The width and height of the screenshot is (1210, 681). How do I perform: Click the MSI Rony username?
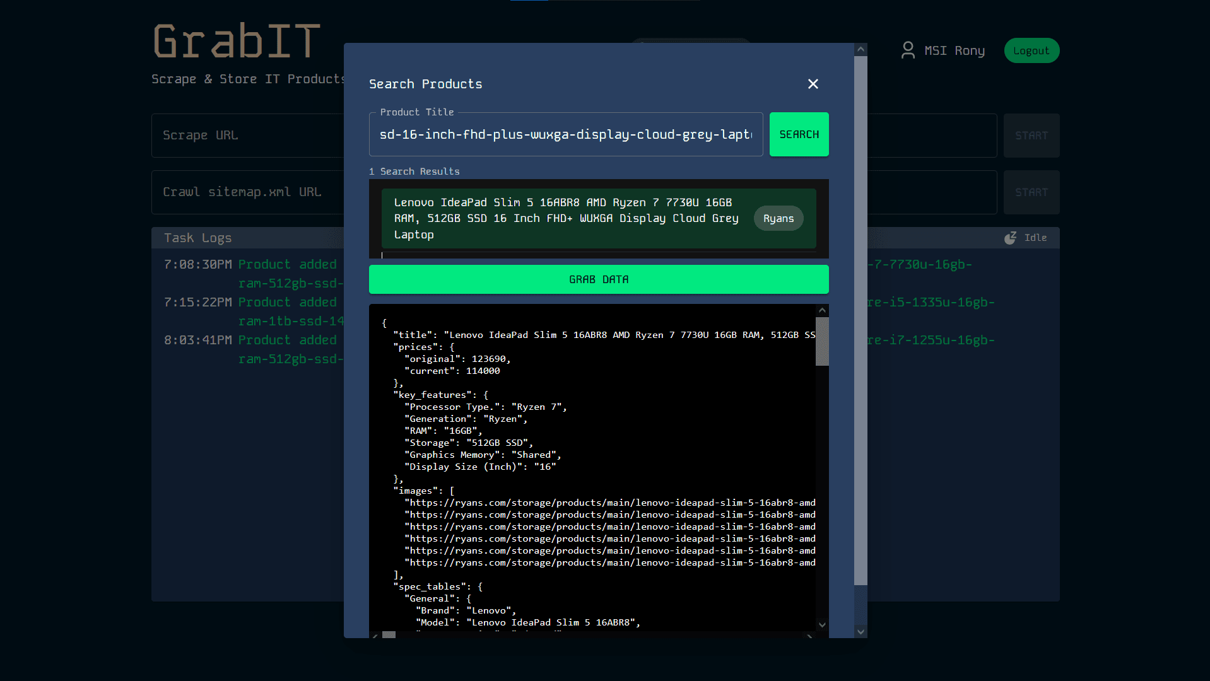[954, 50]
